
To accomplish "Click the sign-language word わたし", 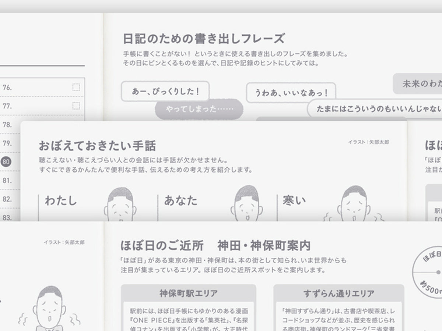I will tap(61, 200).
